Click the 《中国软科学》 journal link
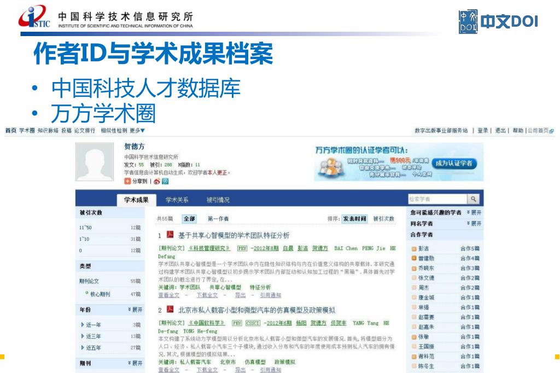This screenshot has height=373, width=560. pos(206,323)
